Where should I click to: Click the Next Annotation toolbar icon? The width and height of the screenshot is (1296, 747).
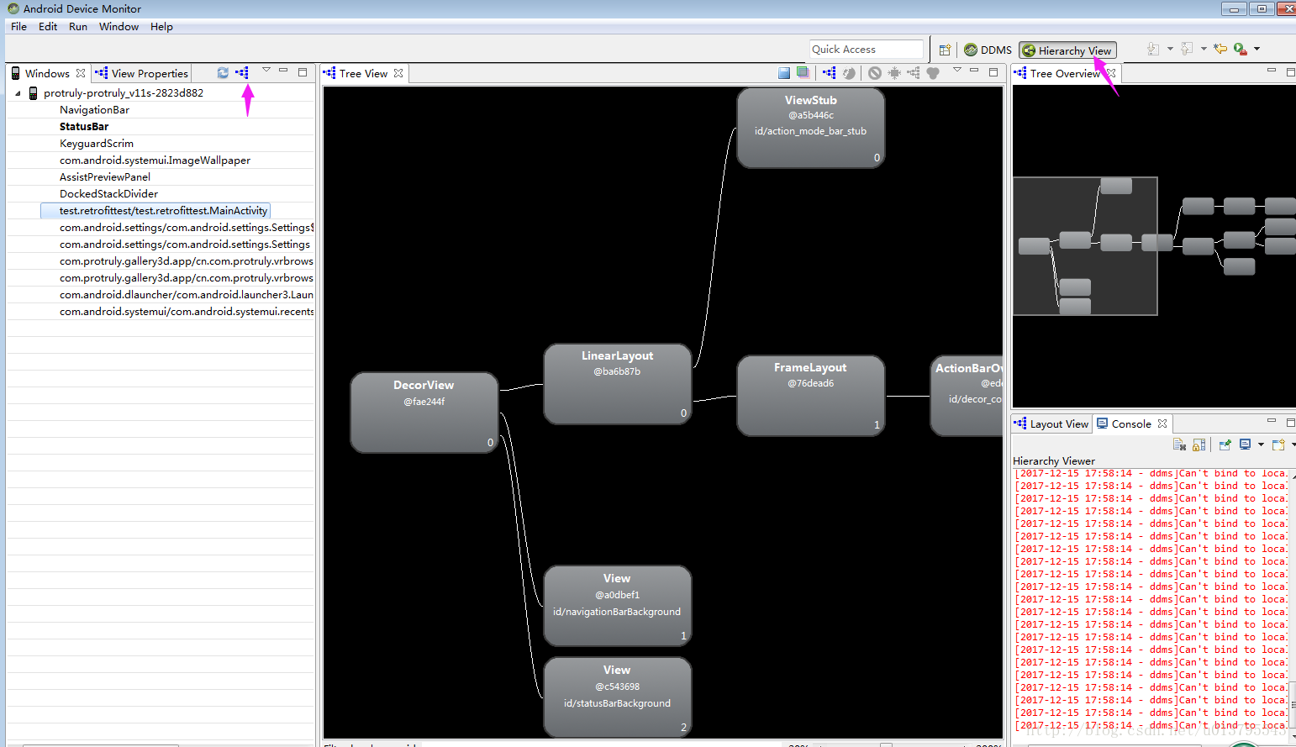pyautogui.click(x=1154, y=49)
